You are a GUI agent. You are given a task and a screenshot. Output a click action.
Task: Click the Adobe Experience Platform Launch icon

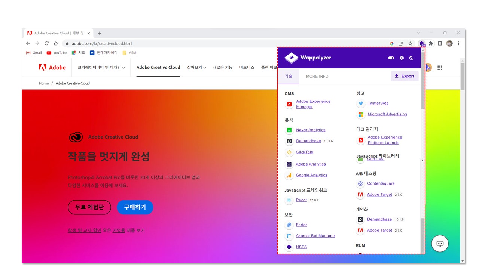tap(361, 140)
